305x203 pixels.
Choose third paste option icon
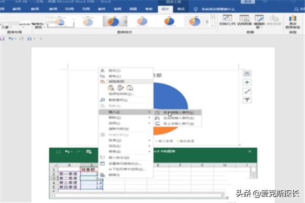click(x=130, y=88)
